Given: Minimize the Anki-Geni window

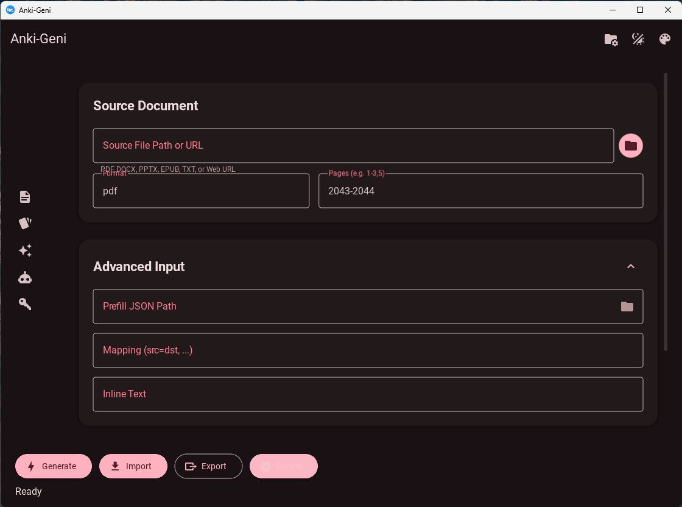Looking at the screenshot, I should pos(613,10).
